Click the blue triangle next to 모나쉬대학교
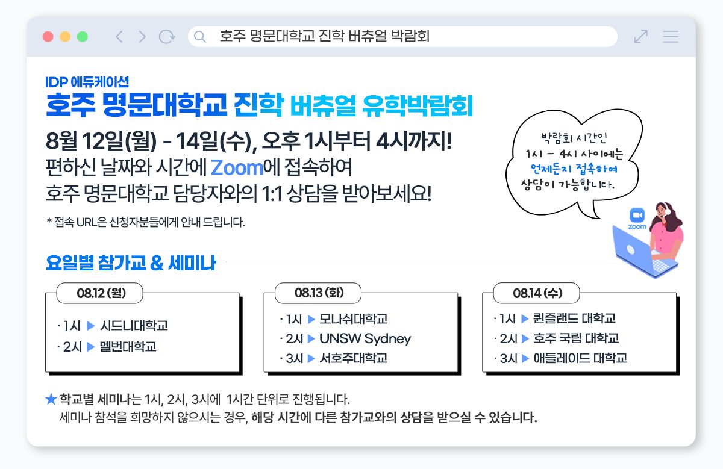Viewport: 723px width, 469px height. point(311,318)
